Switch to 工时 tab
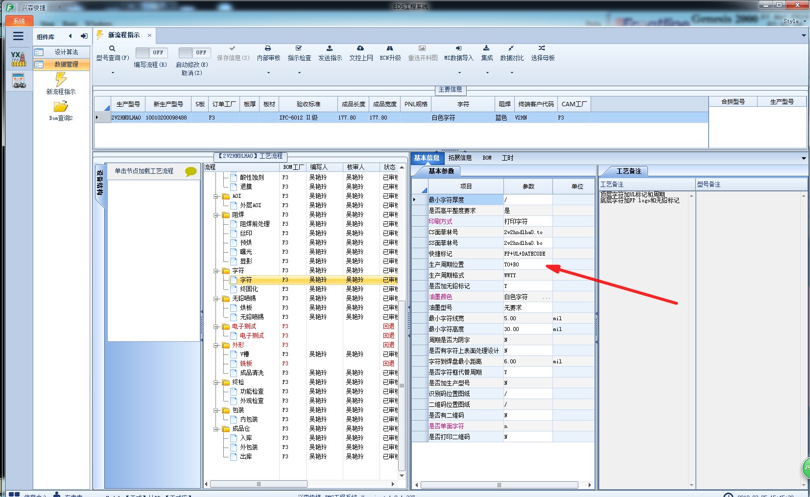Image resolution: width=810 pixels, height=497 pixels. point(507,158)
